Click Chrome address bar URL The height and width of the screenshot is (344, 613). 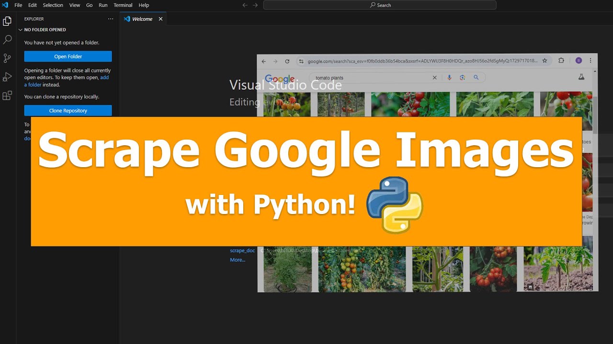coord(422,61)
